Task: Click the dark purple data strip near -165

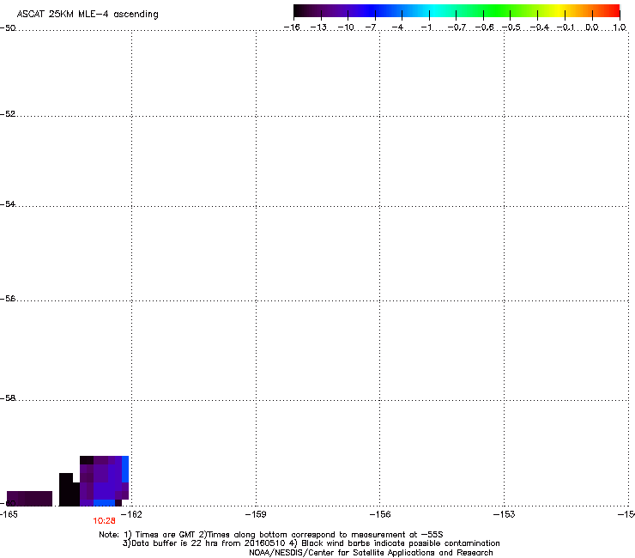Action: click(29, 499)
